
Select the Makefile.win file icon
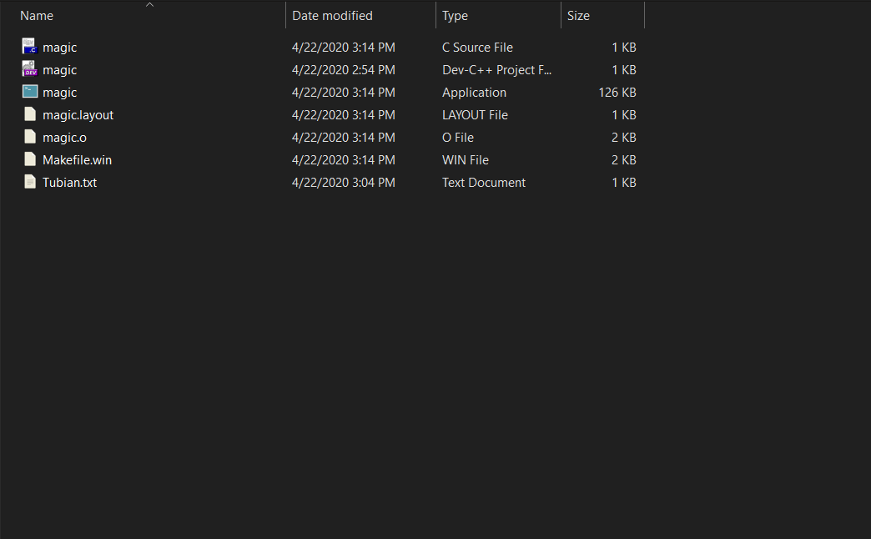click(30, 159)
